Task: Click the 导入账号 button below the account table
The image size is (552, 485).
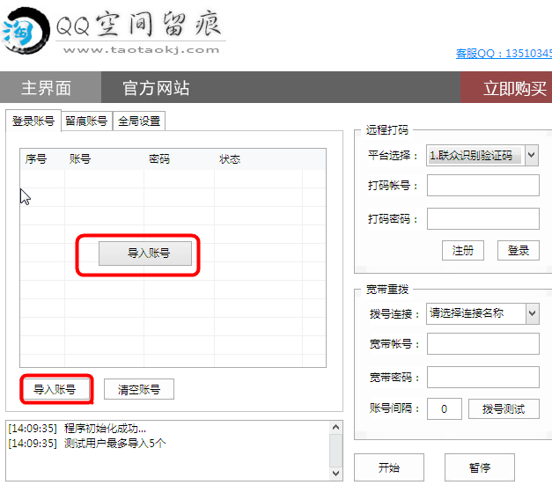Action: 55,389
